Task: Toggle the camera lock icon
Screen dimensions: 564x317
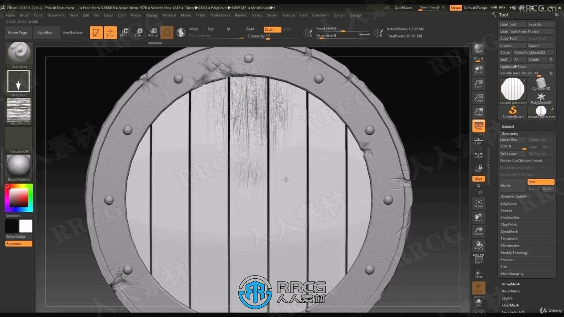Action: pyautogui.click(x=479, y=168)
